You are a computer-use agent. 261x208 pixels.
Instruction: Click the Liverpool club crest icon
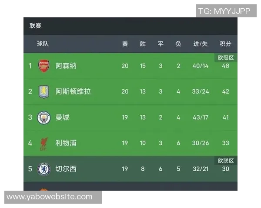click(x=44, y=143)
